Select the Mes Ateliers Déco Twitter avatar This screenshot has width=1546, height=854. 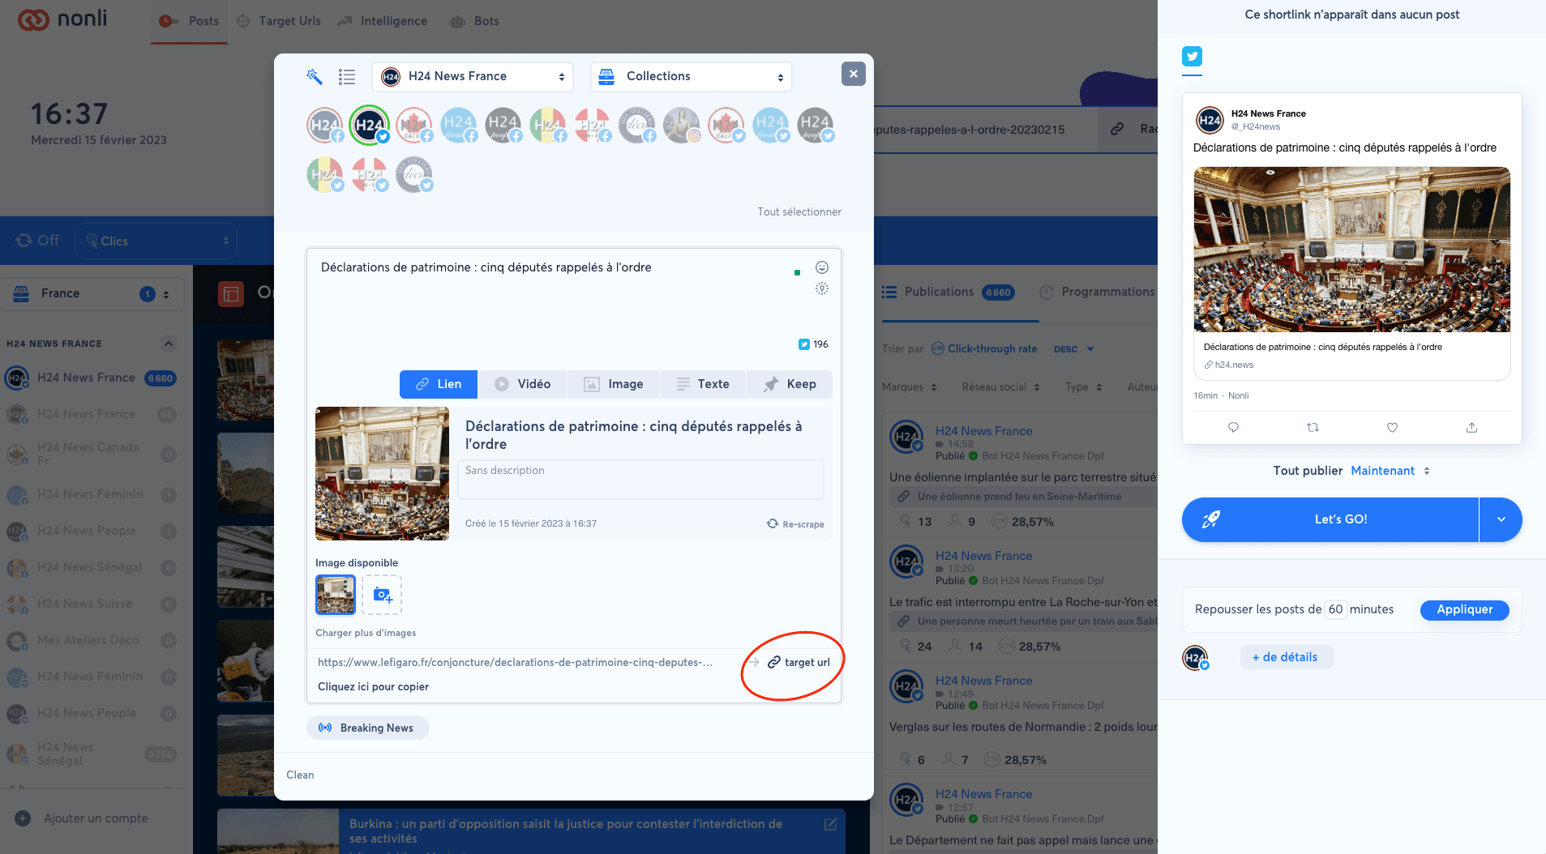click(x=414, y=174)
